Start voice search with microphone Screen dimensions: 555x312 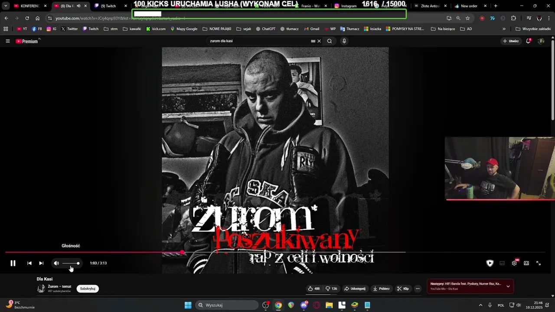point(344,41)
